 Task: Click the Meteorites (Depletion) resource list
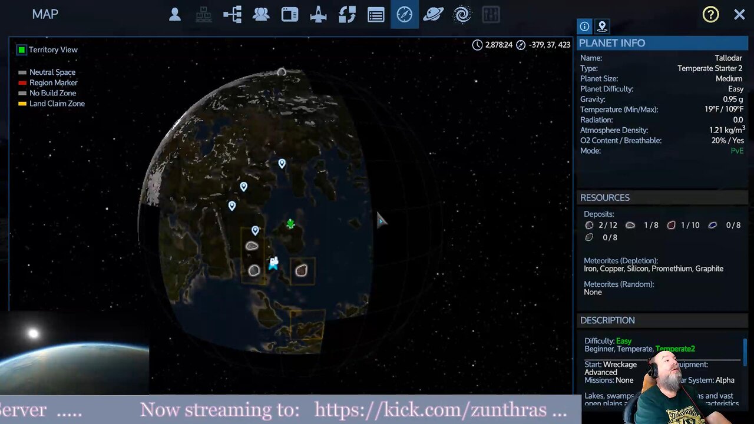(x=653, y=269)
